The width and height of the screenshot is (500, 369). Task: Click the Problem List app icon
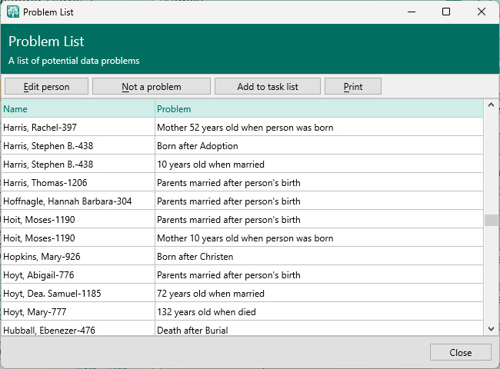12,12
